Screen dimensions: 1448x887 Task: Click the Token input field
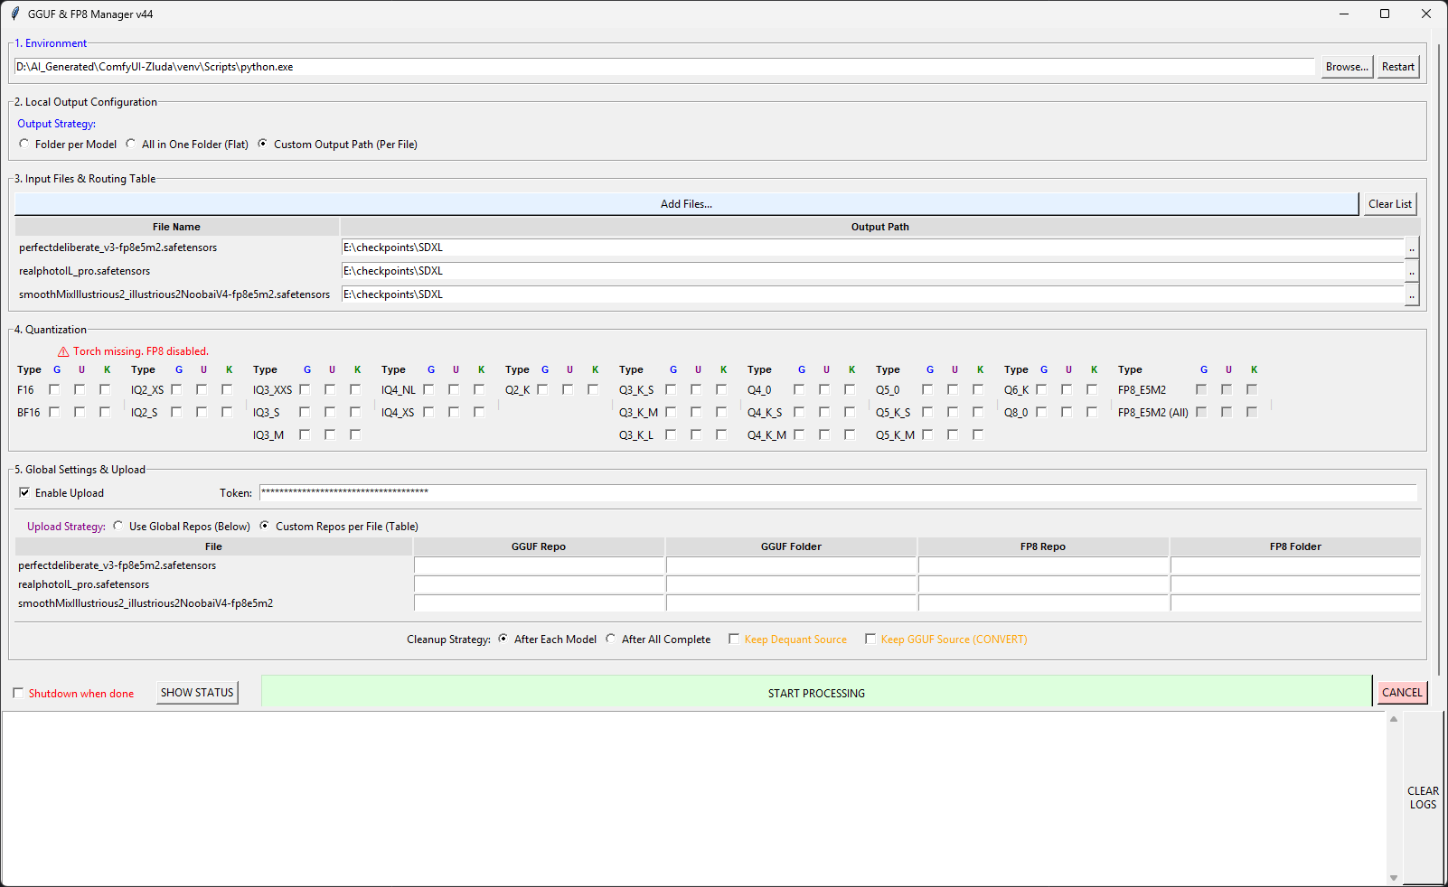837,492
